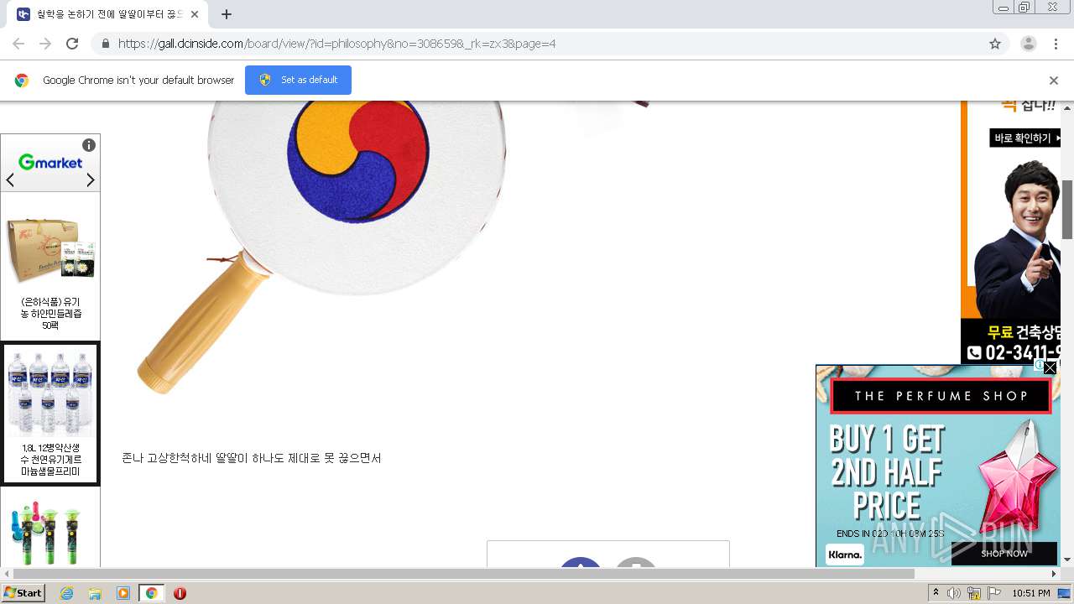The height and width of the screenshot is (604, 1074).
Task: Open a new browser tab
Action: 226,14
